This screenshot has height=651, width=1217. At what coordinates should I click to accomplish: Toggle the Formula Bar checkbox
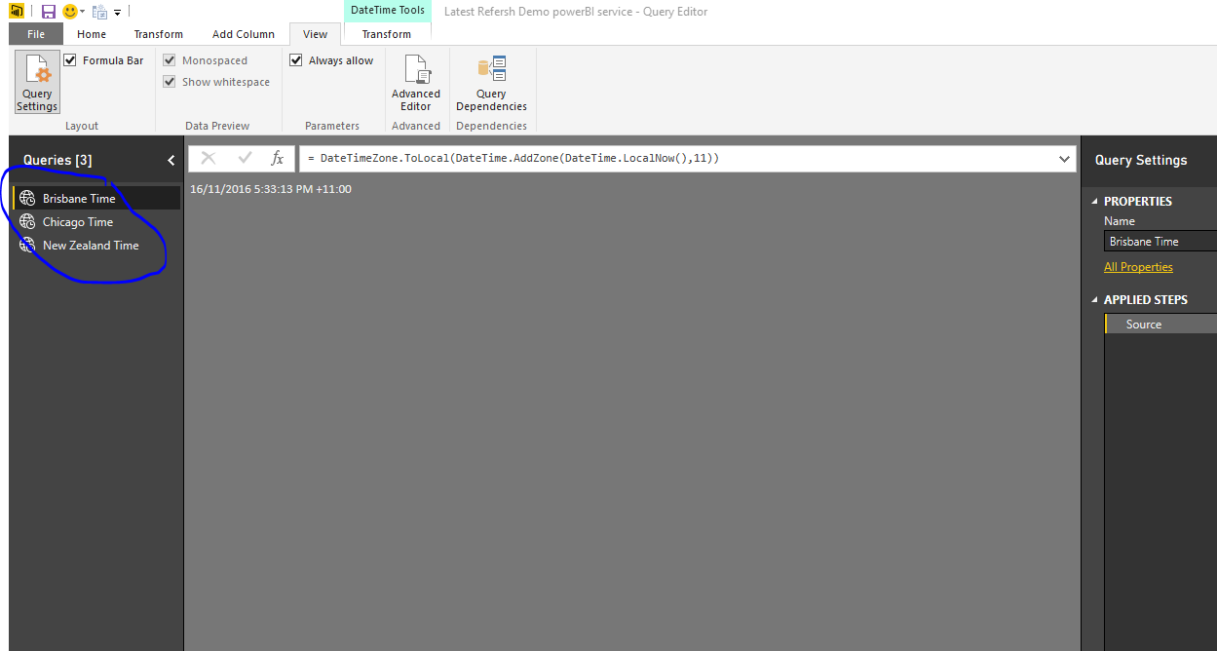pos(70,60)
